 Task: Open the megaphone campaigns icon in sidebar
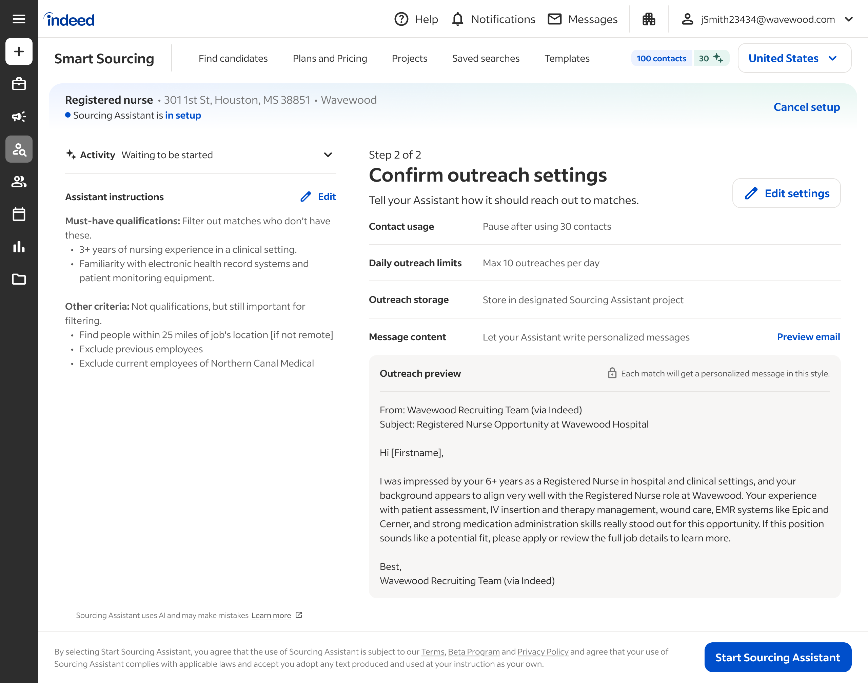tap(19, 116)
